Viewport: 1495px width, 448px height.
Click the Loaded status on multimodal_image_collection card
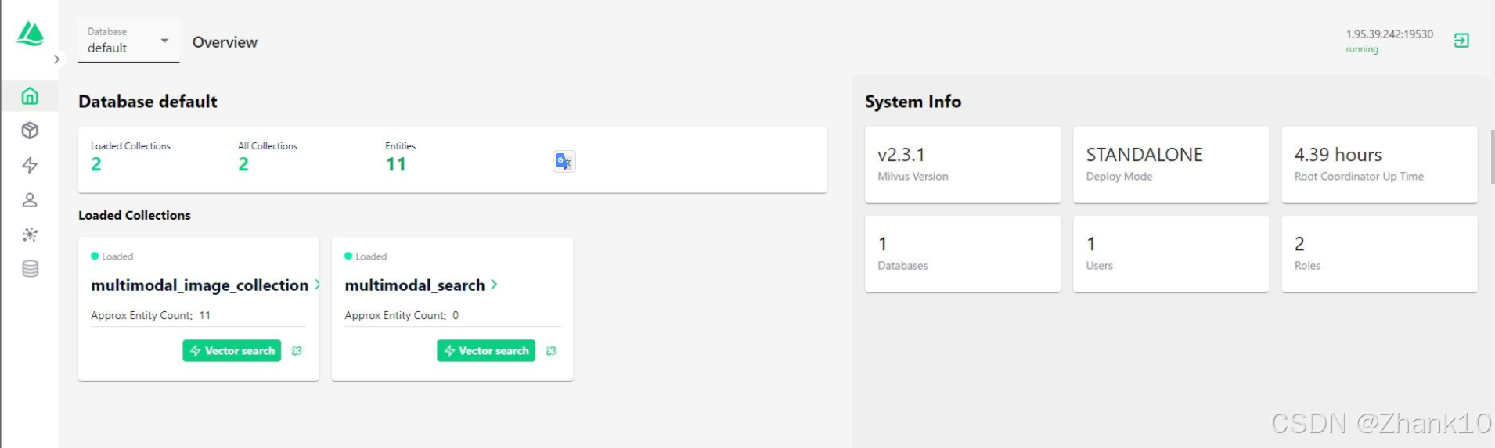tap(112, 256)
